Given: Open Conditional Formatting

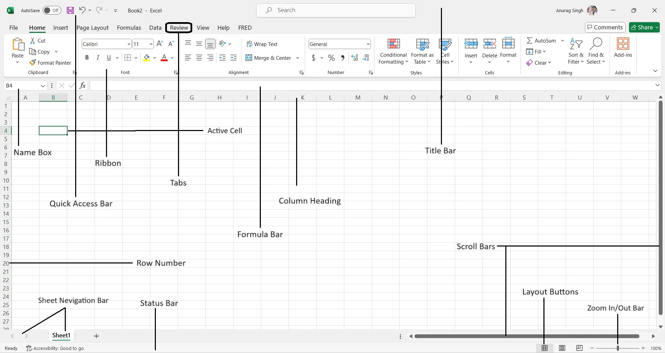Looking at the screenshot, I should click(x=393, y=51).
